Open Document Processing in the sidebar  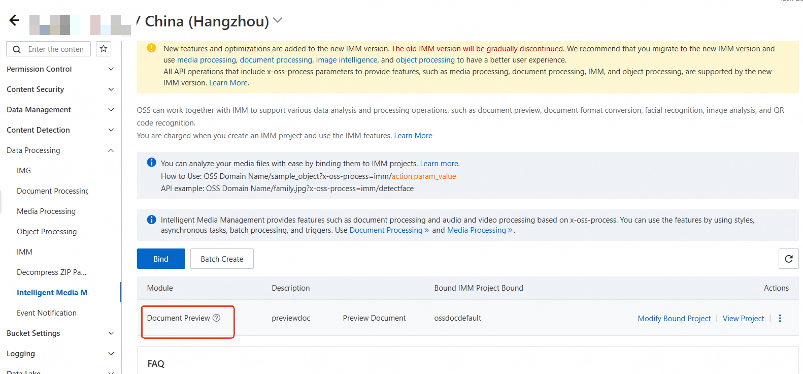[53, 191]
